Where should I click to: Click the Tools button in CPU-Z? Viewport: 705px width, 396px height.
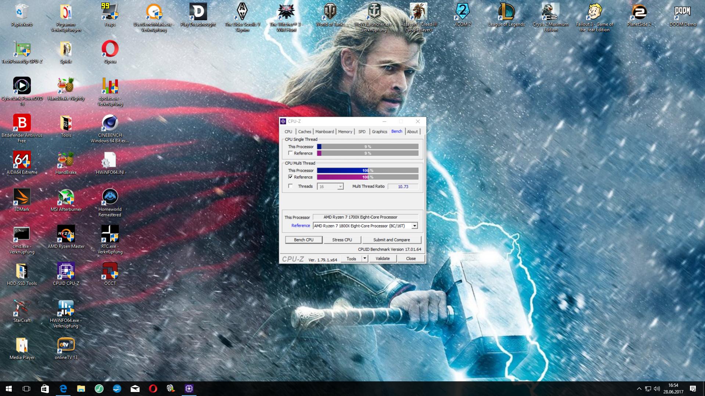point(351,258)
